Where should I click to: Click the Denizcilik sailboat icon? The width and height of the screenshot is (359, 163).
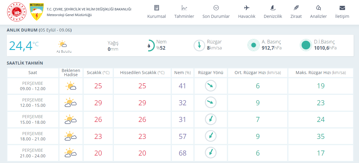point(273,8)
